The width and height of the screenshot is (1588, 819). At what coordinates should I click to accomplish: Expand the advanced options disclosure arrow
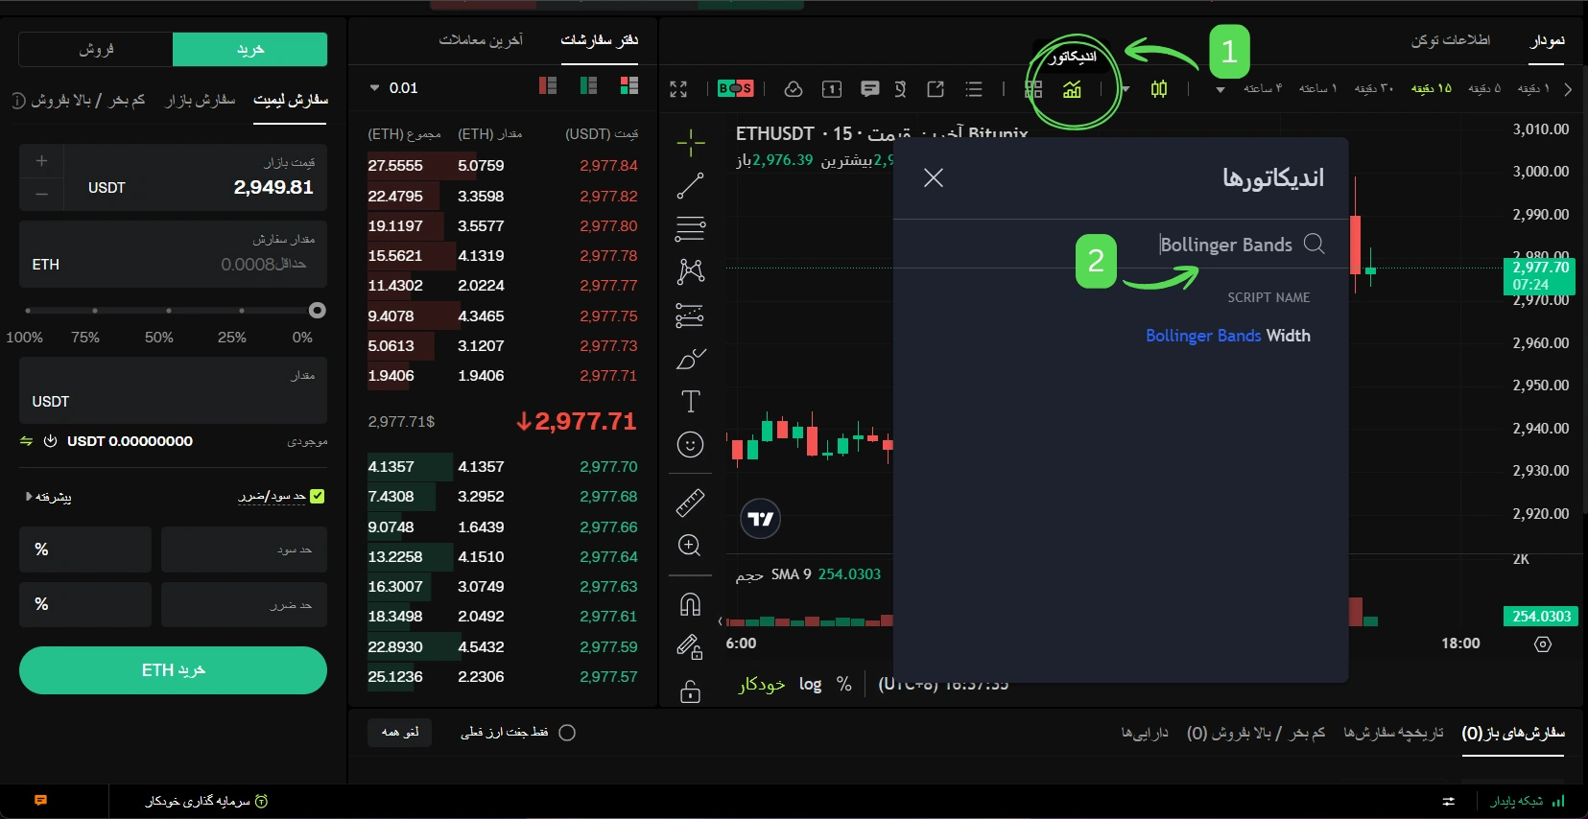coord(29,497)
